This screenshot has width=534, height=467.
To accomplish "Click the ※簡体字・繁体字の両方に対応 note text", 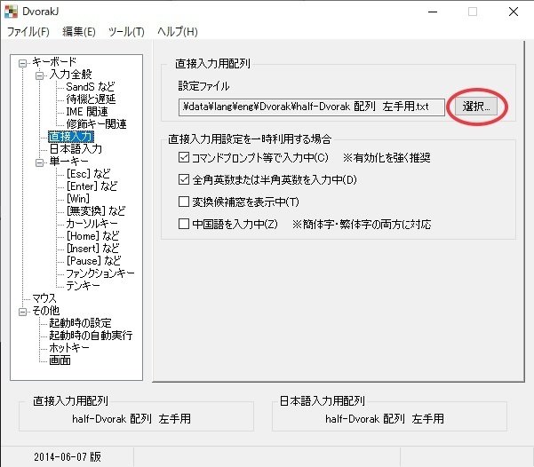I will (x=362, y=225).
